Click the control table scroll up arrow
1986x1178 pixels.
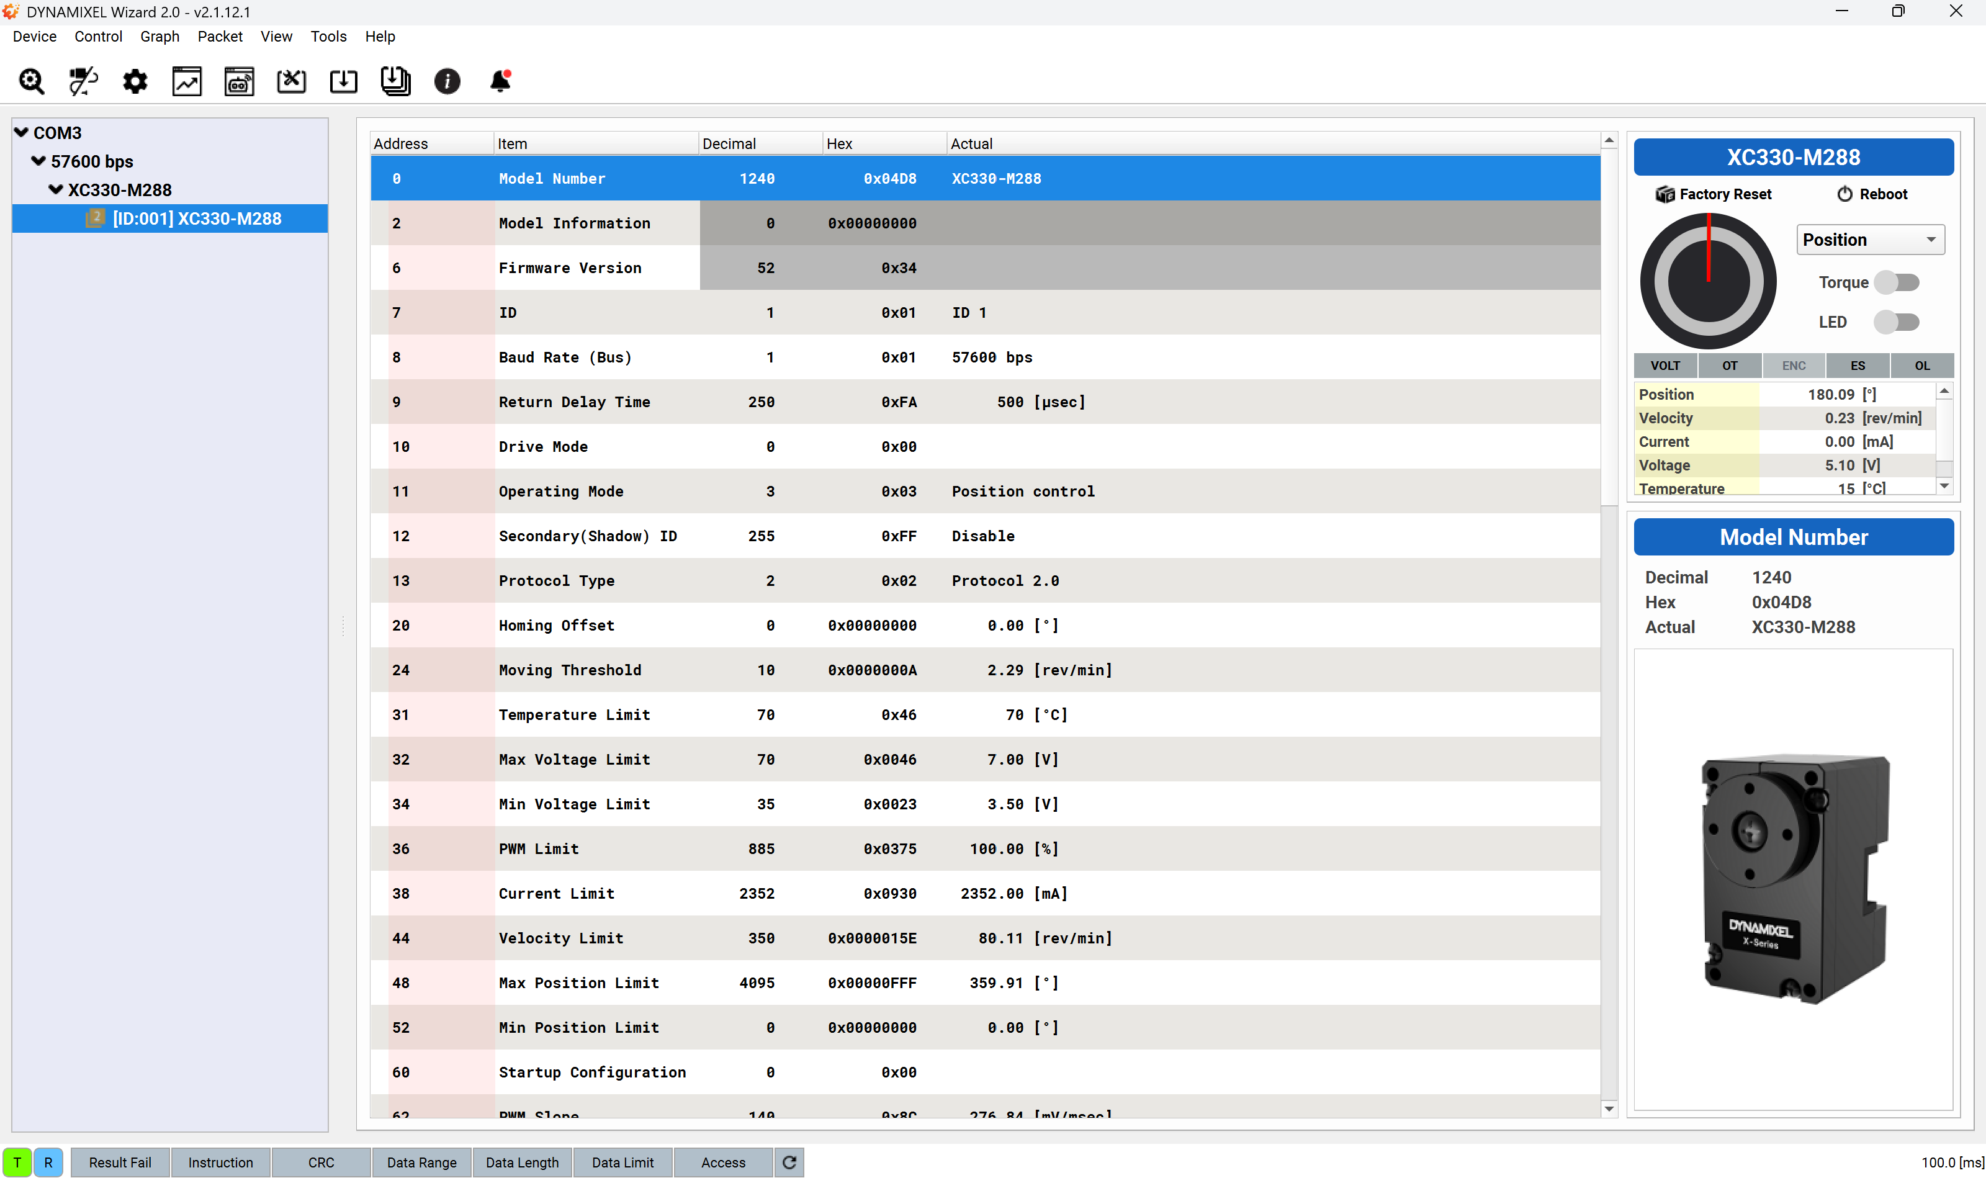[x=1609, y=140]
